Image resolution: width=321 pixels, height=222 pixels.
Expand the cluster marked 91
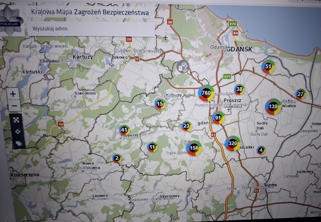[218, 118]
